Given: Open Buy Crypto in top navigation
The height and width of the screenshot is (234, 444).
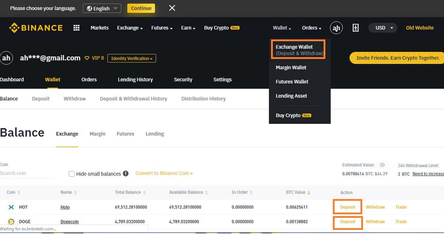Looking at the screenshot, I should tap(222, 28).
